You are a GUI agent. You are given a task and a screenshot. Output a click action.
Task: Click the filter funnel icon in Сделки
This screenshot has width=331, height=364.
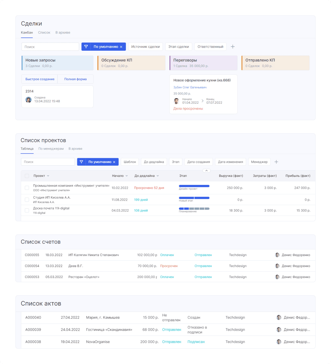[x=86, y=47]
